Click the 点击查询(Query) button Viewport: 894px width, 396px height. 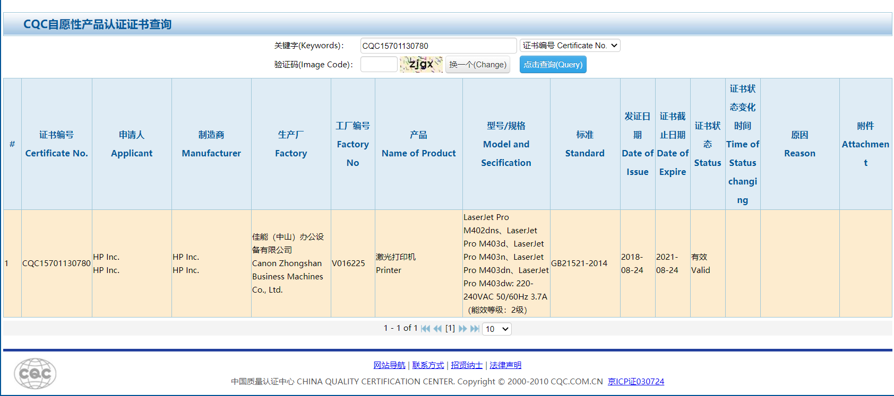tap(553, 65)
